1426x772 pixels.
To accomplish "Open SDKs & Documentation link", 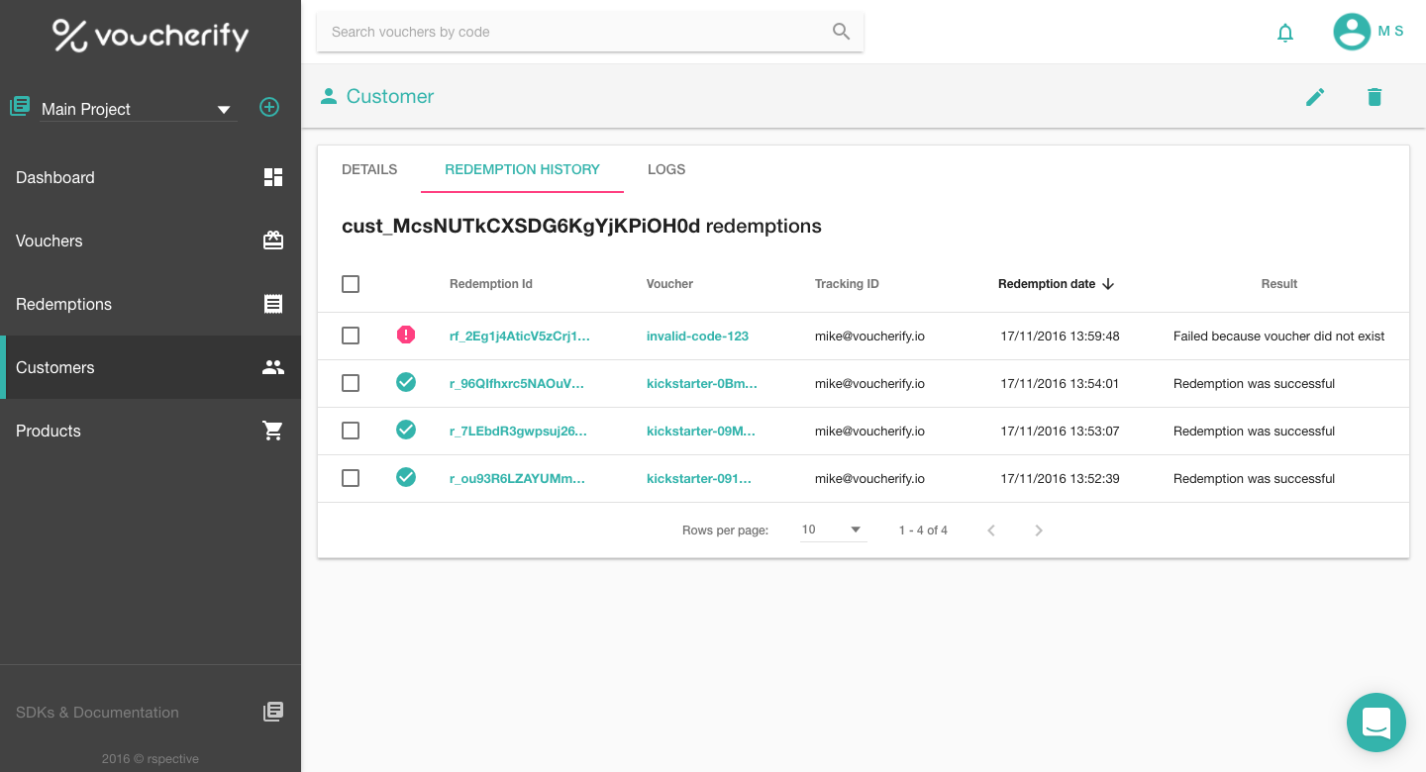I will click(151, 712).
